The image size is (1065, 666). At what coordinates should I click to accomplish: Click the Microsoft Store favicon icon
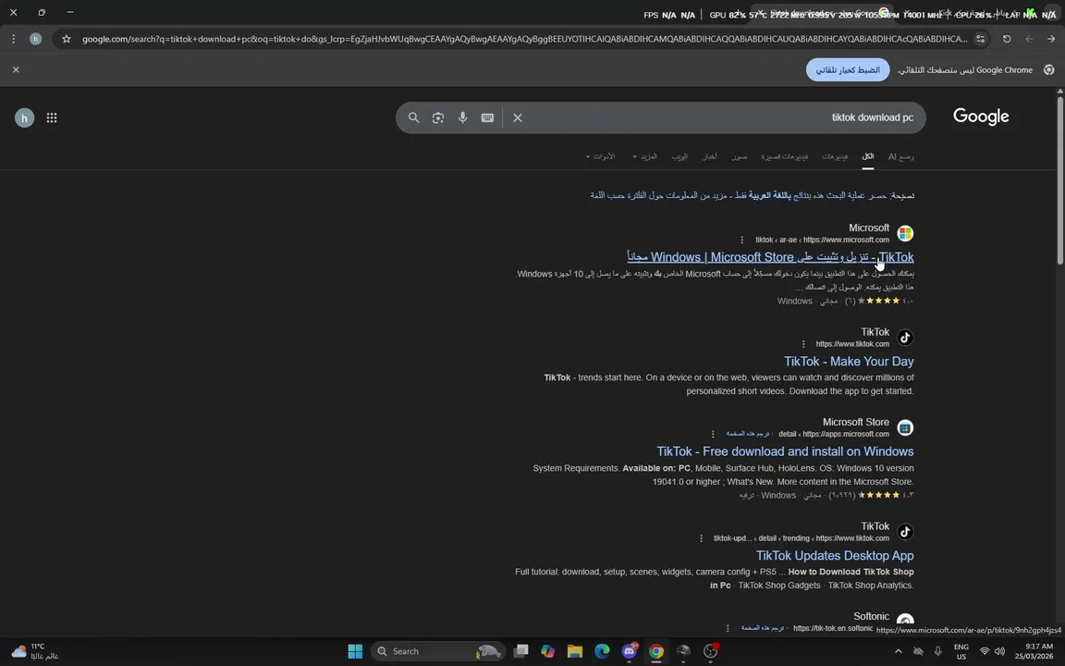click(905, 428)
